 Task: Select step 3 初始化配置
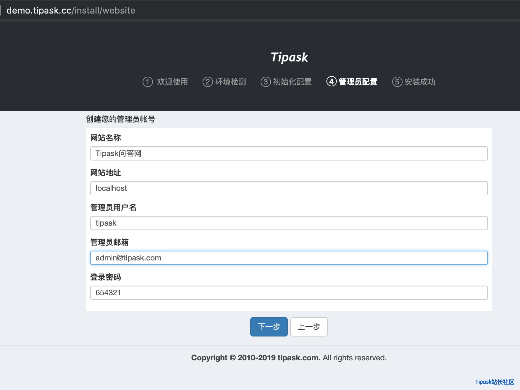tap(286, 82)
